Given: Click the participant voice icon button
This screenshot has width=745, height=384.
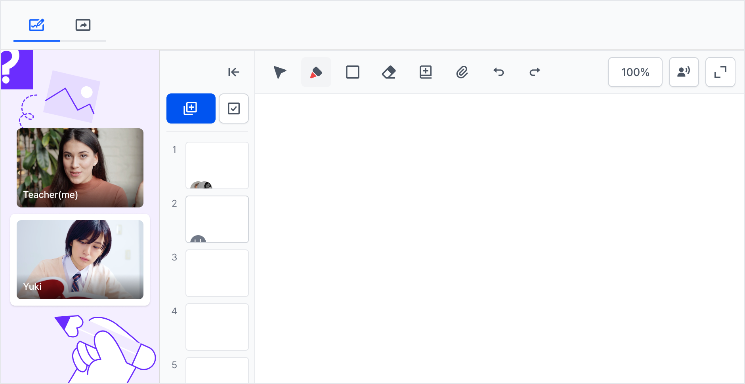Looking at the screenshot, I should click(x=684, y=72).
